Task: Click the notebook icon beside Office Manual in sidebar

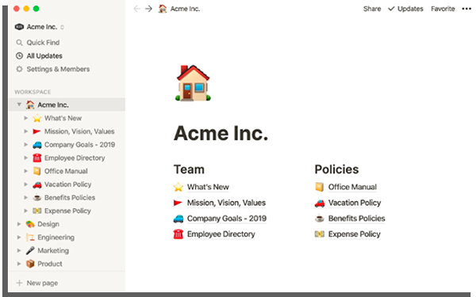Action: pyautogui.click(x=37, y=171)
